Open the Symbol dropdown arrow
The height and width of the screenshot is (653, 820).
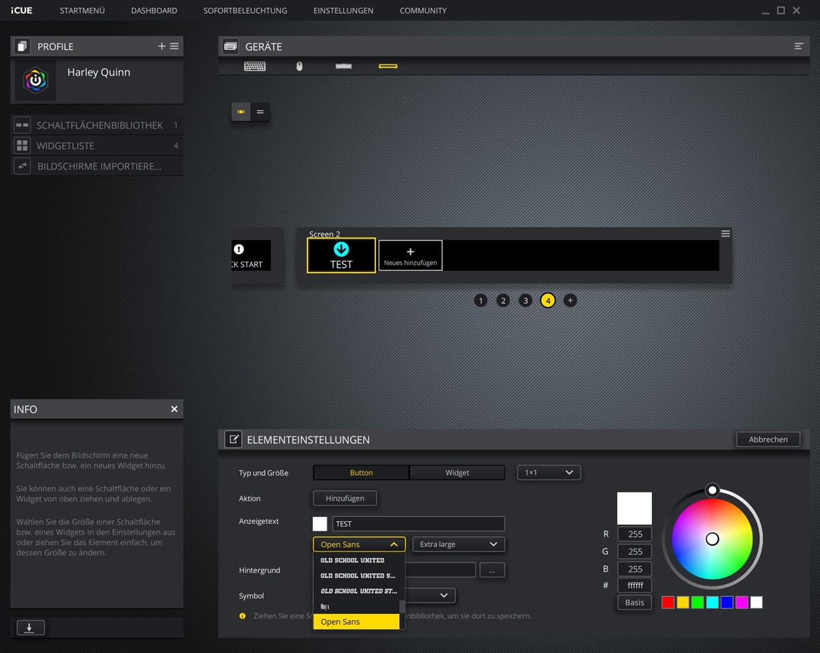pyautogui.click(x=443, y=596)
